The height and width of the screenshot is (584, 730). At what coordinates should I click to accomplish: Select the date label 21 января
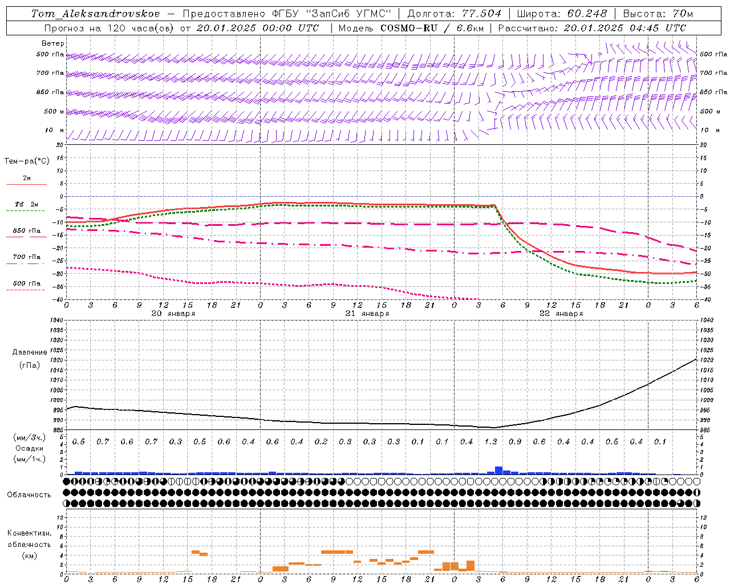(x=367, y=314)
